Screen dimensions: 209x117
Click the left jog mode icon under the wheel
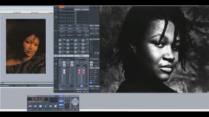[73, 110]
